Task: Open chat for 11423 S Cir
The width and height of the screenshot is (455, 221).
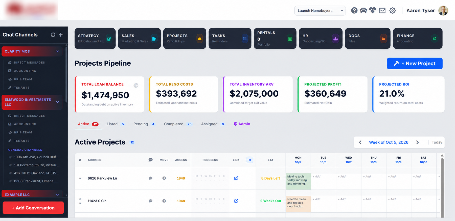Action: coord(150,201)
